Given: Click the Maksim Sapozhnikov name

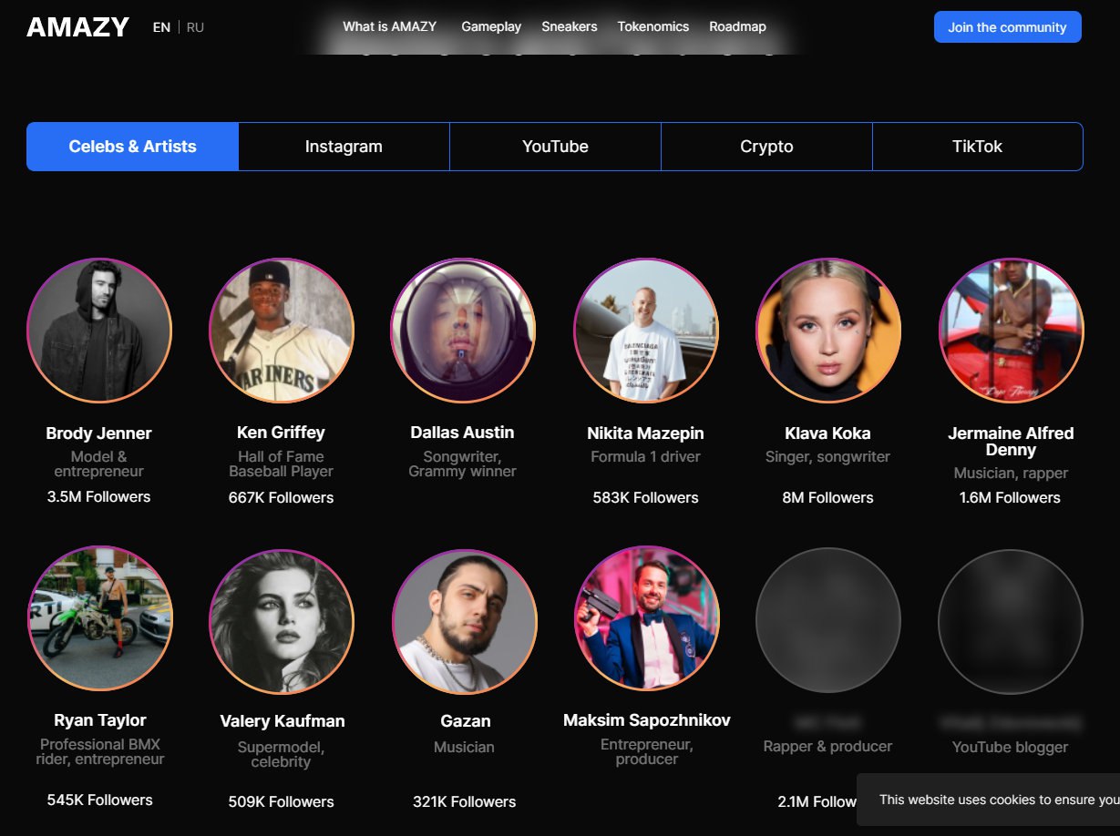Looking at the screenshot, I should tap(647, 720).
